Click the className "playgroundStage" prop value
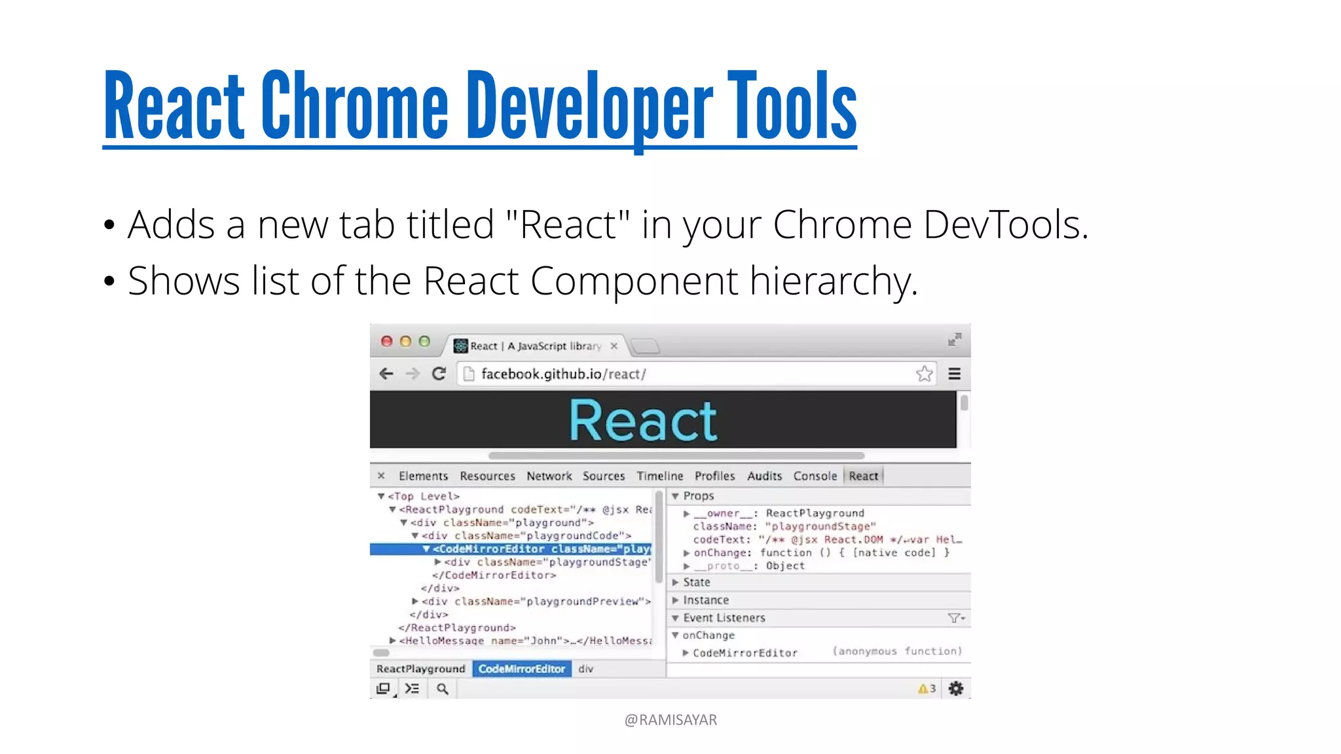Screen dimensions: 1341x754 coord(820,526)
